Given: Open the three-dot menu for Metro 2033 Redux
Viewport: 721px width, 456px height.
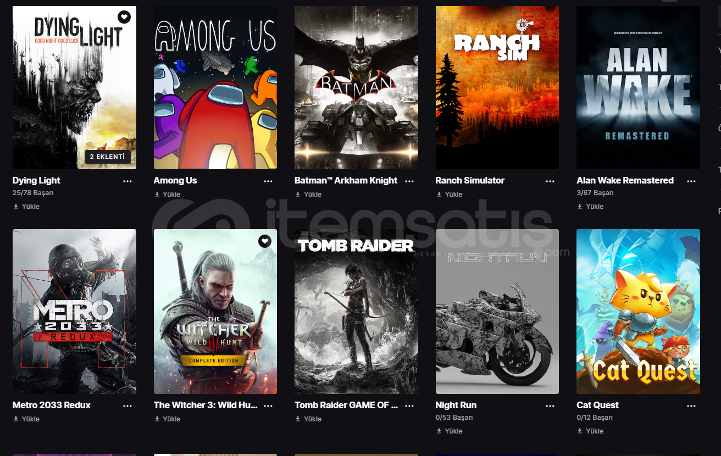Looking at the screenshot, I should pyautogui.click(x=127, y=405).
